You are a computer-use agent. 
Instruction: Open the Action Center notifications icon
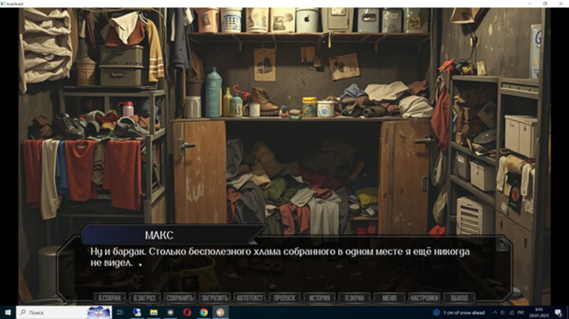[x=558, y=313]
